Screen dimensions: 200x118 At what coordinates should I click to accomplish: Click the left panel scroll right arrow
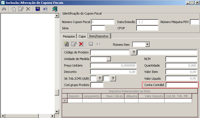tap(52, 116)
